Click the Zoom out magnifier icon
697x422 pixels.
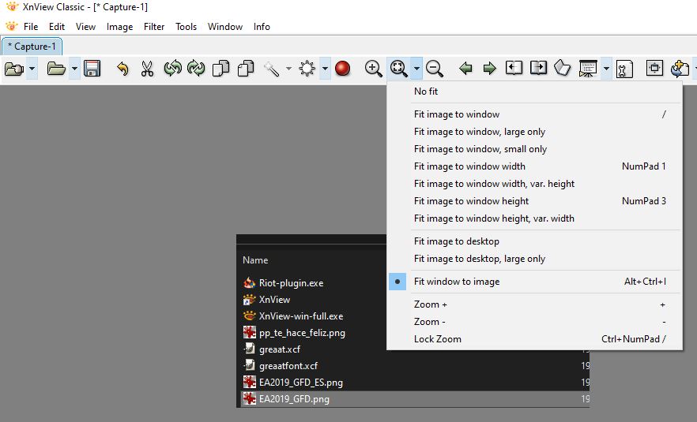point(435,69)
